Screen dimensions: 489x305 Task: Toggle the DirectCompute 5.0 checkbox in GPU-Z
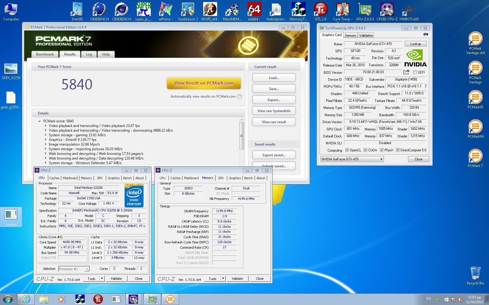(398, 150)
